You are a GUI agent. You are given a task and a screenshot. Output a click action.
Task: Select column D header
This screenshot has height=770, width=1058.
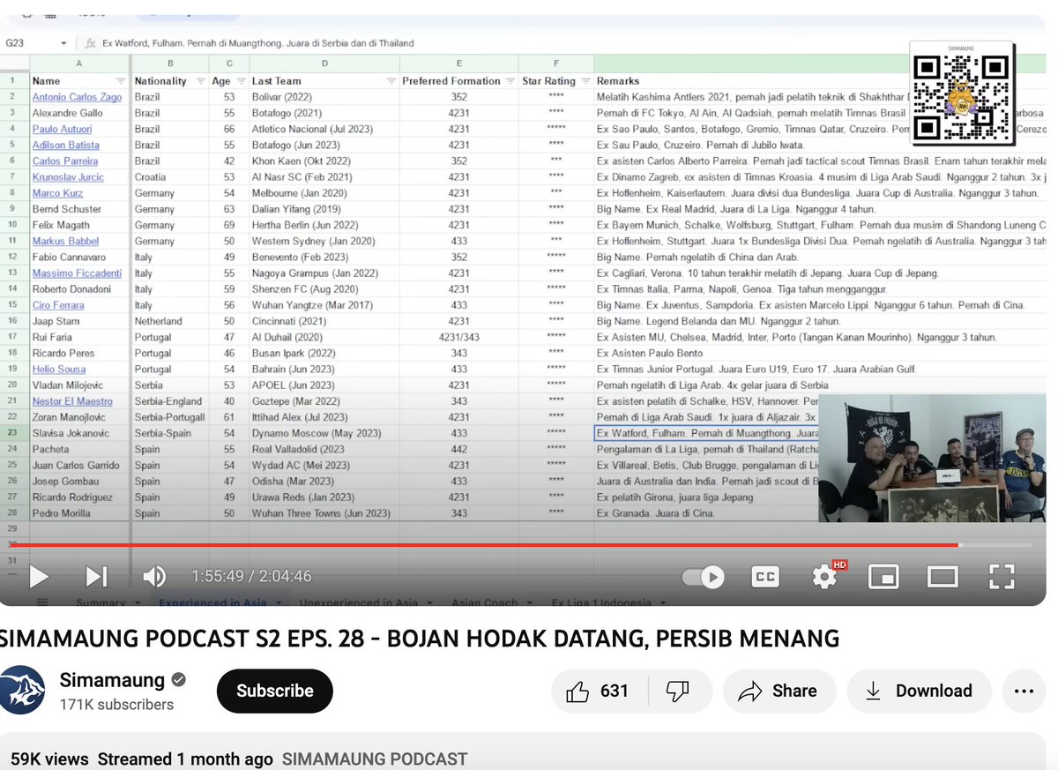(x=324, y=64)
